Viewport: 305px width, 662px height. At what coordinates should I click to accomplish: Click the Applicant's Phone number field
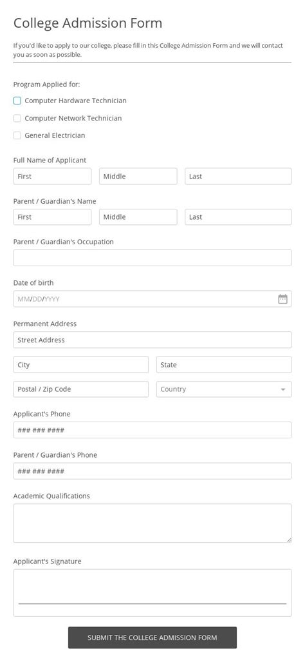point(152,430)
